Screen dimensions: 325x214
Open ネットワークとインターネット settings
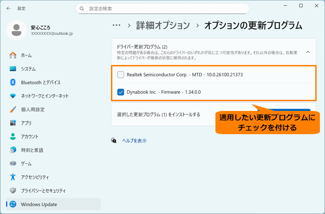click(x=53, y=96)
